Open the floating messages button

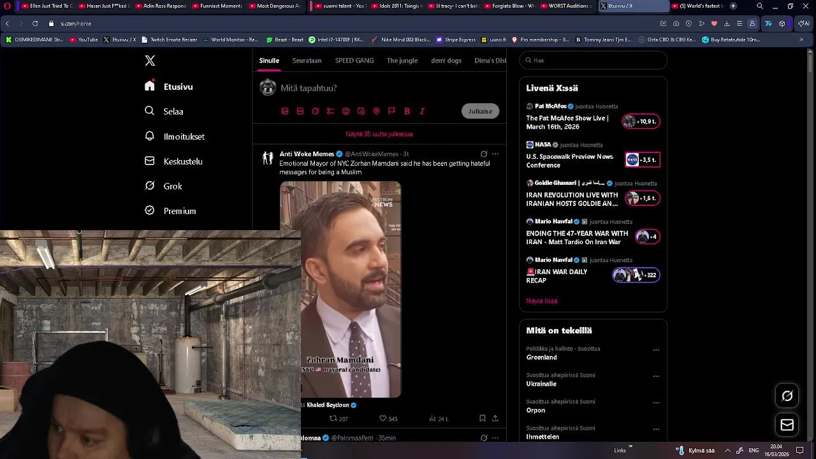pos(787,425)
